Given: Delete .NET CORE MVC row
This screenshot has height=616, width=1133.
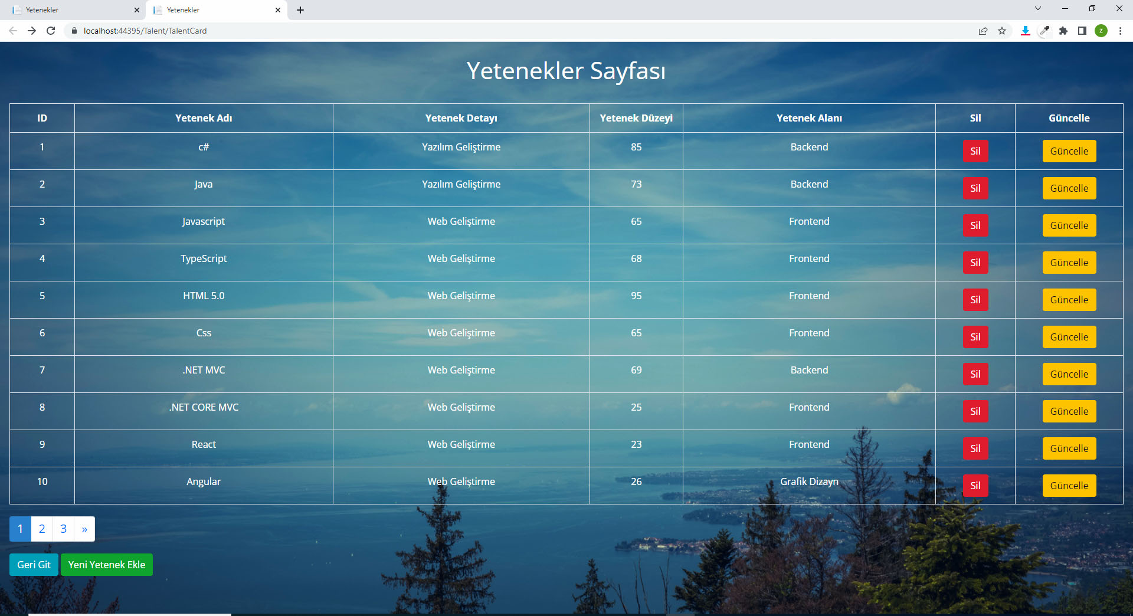Looking at the screenshot, I should tap(975, 411).
